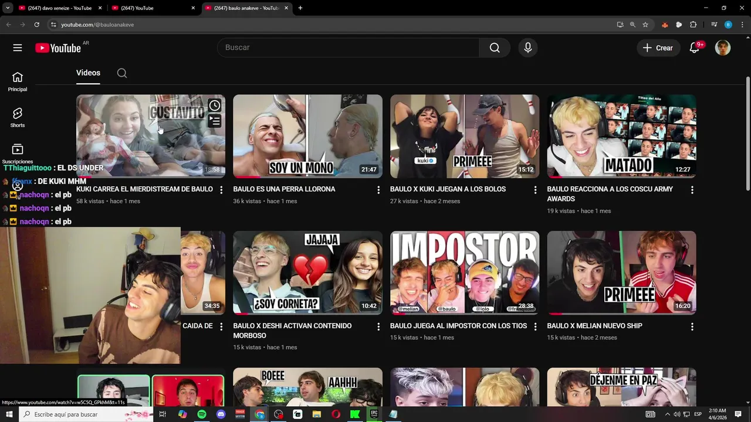Click the Crear button
Image resolution: width=751 pixels, height=422 pixels.
[x=658, y=48]
